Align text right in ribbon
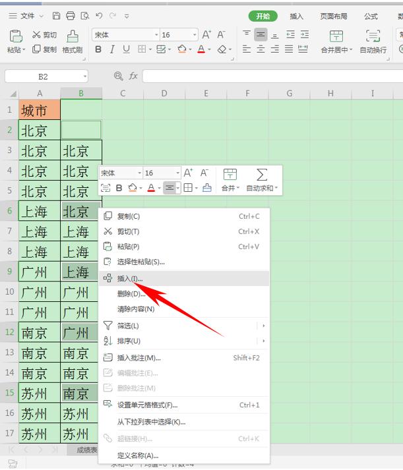 click(x=274, y=49)
